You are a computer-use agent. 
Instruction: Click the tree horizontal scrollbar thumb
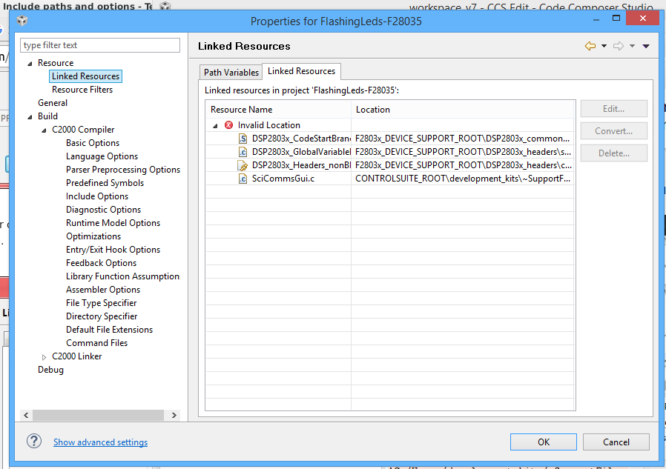tap(98, 415)
